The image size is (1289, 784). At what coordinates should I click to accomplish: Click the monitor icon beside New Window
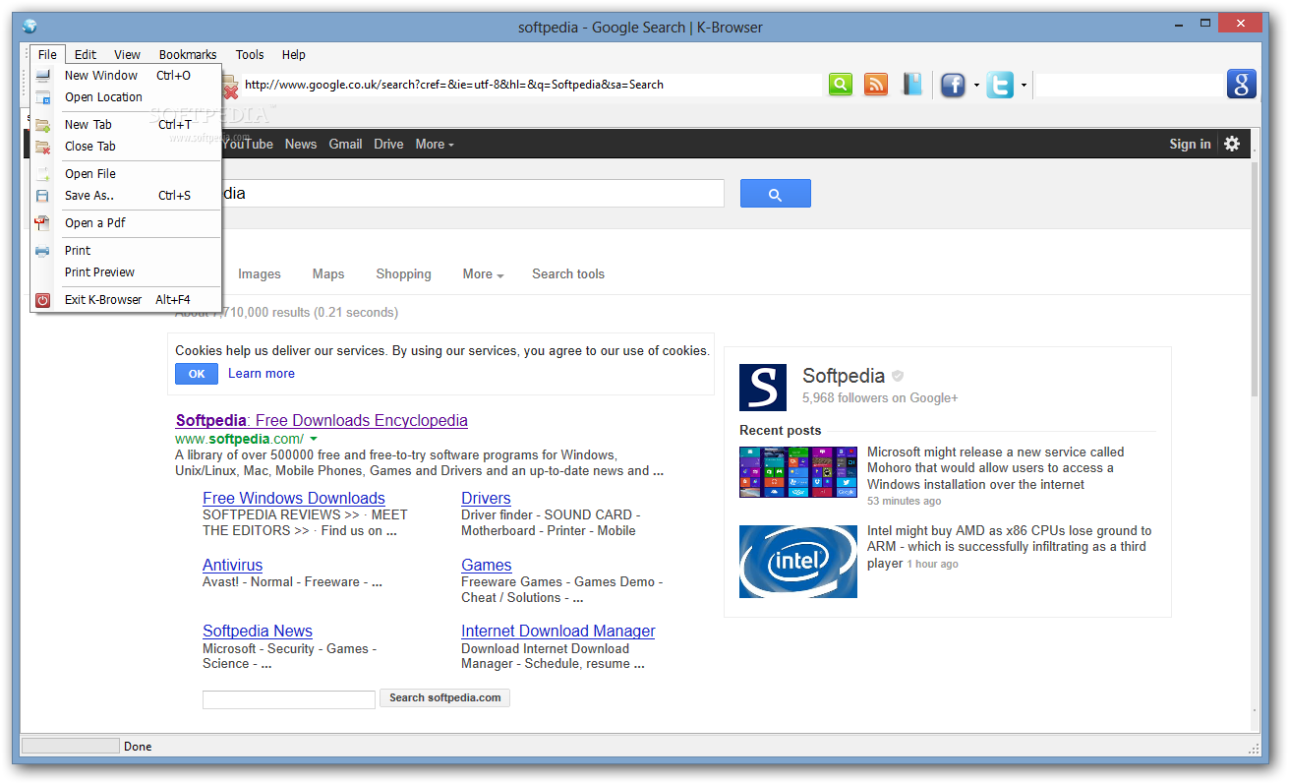pyautogui.click(x=43, y=76)
